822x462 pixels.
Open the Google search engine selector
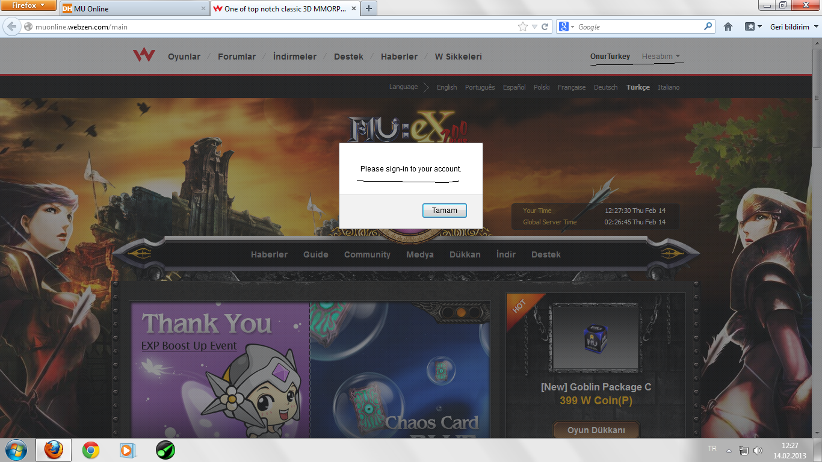[567, 26]
